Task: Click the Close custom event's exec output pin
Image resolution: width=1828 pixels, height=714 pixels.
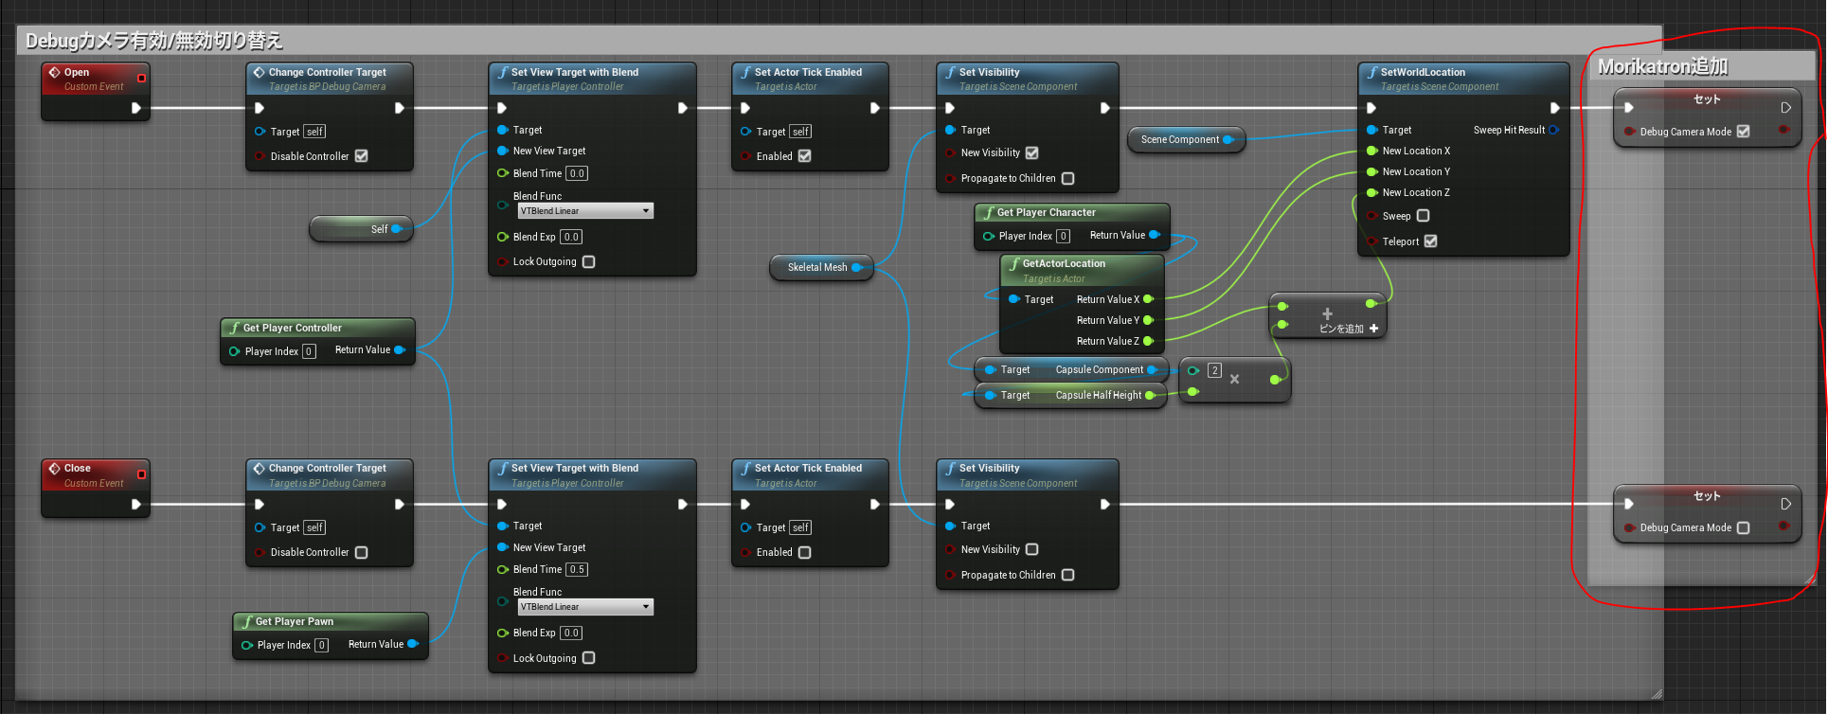Action: pos(136,504)
